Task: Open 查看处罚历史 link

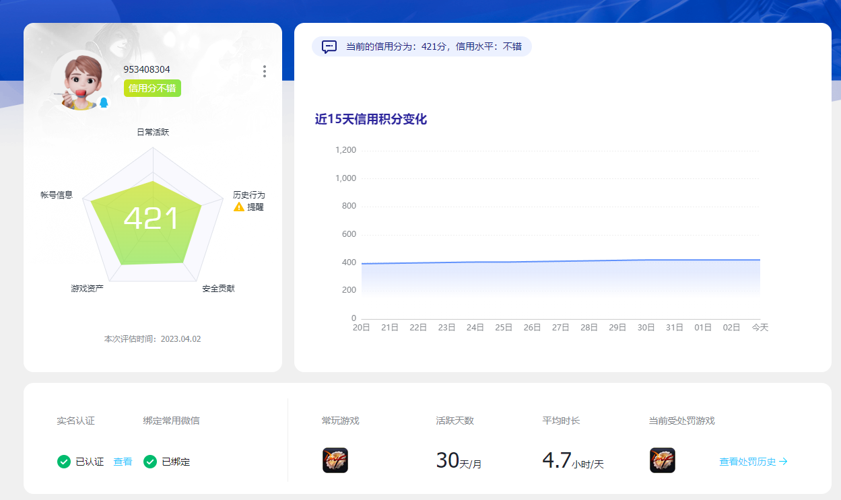Action: [747, 462]
